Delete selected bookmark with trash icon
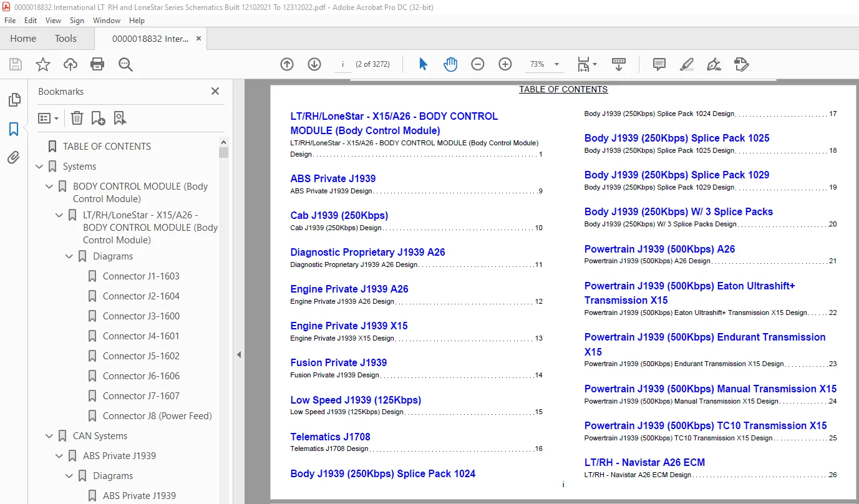Image resolution: width=859 pixels, height=504 pixels. 77,118
